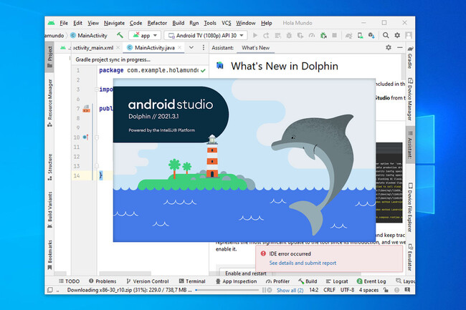Open the 4 spaces indent selector
The width and height of the screenshot is (466, 310).
click(368, 290)
